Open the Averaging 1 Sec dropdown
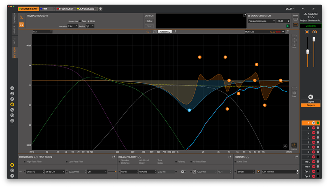The width and height of the screenshot is (329, 188). tap(73, 26)
